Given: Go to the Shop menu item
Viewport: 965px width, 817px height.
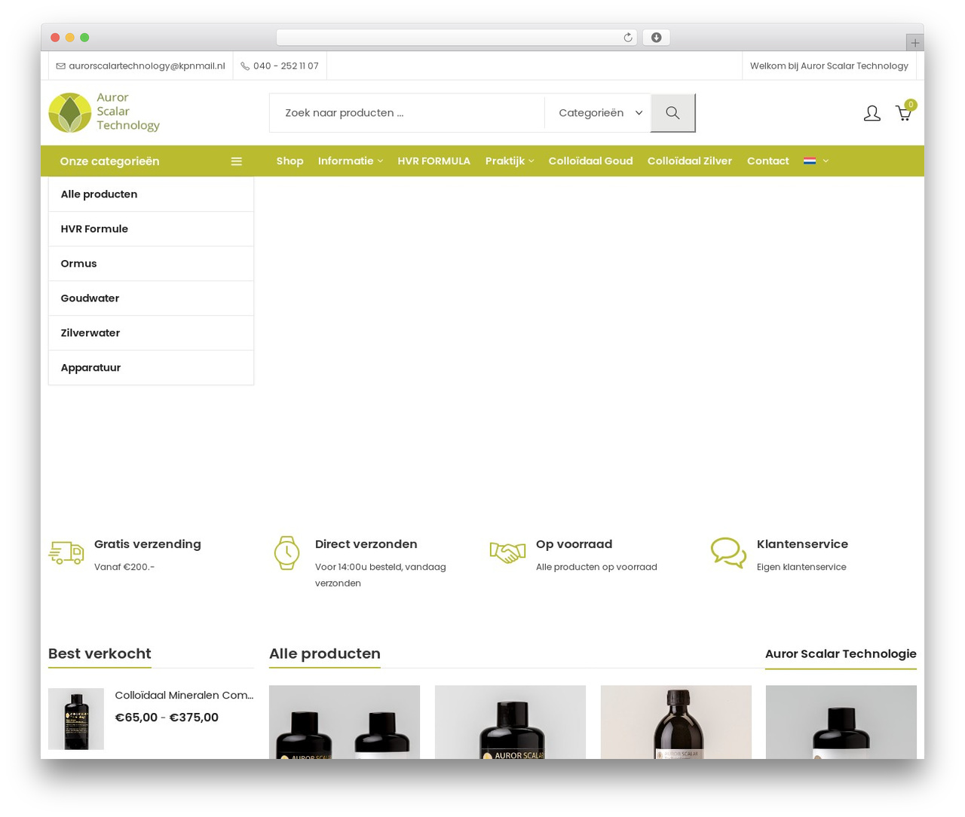Looking at the screenshot, I should (x=289, y=161).
